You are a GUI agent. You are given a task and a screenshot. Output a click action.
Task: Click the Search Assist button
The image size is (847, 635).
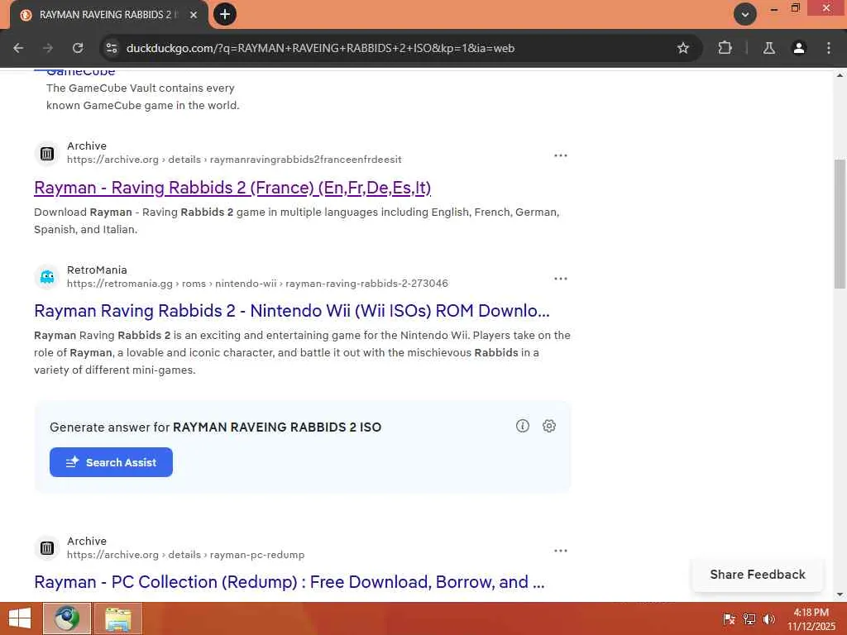[x=112, y=462]
